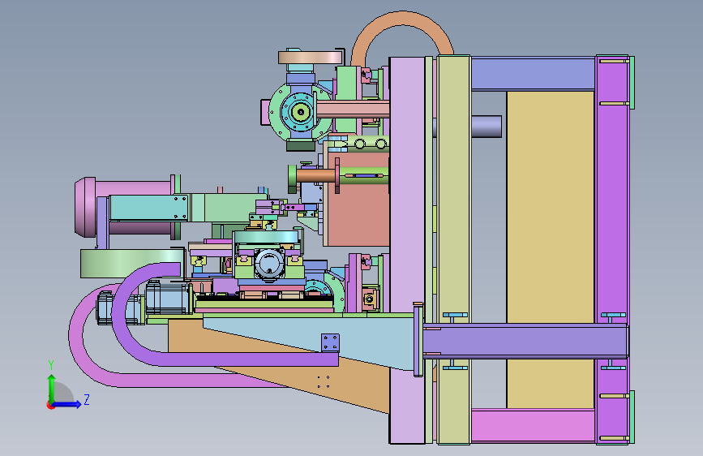Click the blue Z axis arrow of the triad
The image size is (703, 456).
click(x=67, y=404)
